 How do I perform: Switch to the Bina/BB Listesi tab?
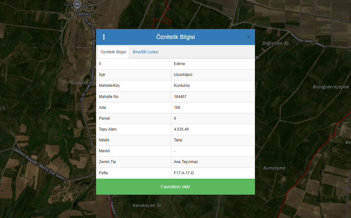coord(146,52)
